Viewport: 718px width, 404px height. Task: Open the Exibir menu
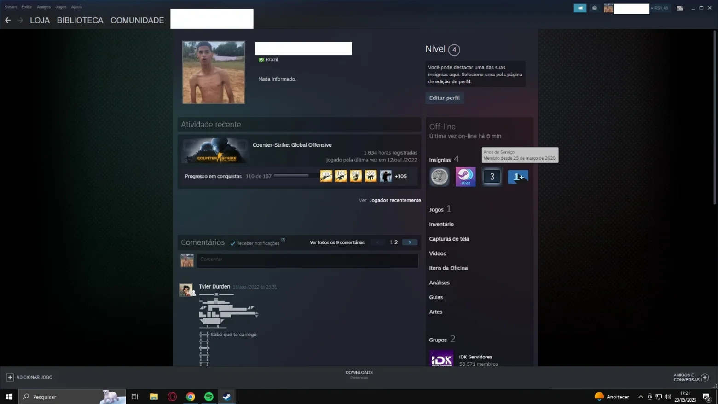pos(27,7)
